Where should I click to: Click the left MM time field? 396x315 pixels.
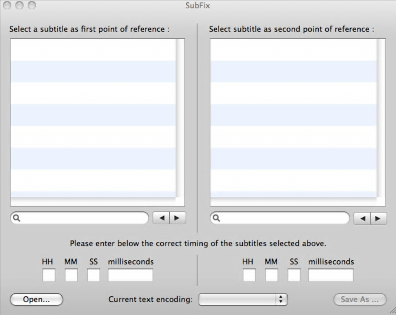coord(71,275)
